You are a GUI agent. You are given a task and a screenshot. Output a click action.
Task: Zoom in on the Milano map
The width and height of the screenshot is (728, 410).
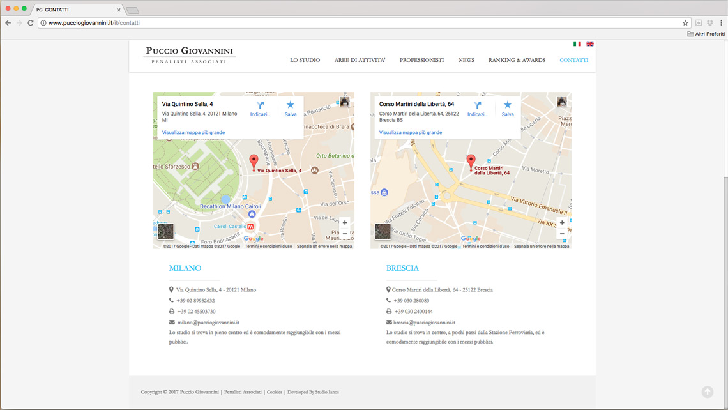click(344, 223)
